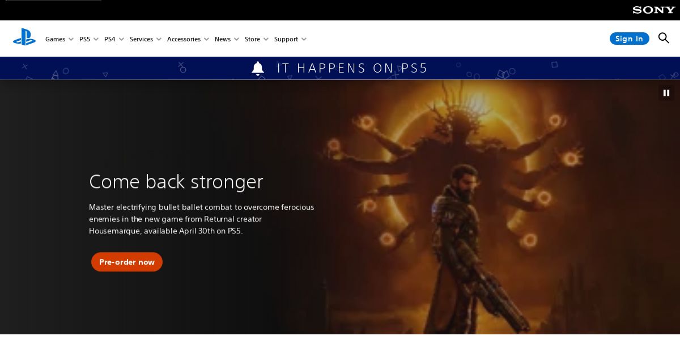This screenshot has width=680, height=340.
Task: Expand the Accessories dropdown chevron
Action: click(x=206, y=39)
